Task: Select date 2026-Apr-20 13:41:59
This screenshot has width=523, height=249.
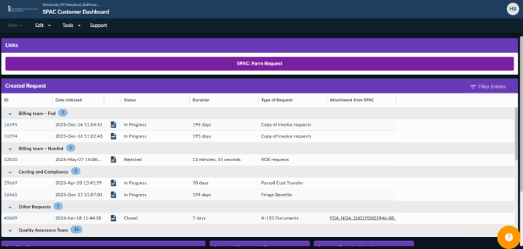Action: (78, 183)
